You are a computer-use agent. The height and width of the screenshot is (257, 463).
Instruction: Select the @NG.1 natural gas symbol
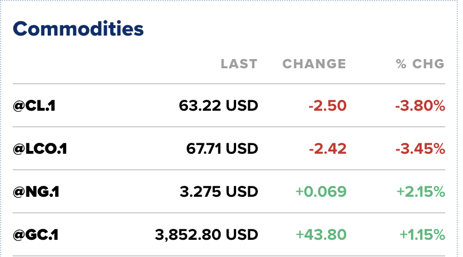pyautogui.click(x=36, y=192)
